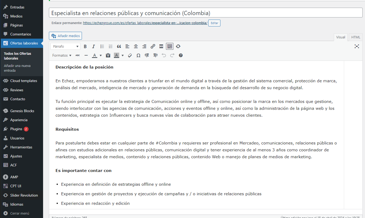Insert Read More tag

click(161, 46)
